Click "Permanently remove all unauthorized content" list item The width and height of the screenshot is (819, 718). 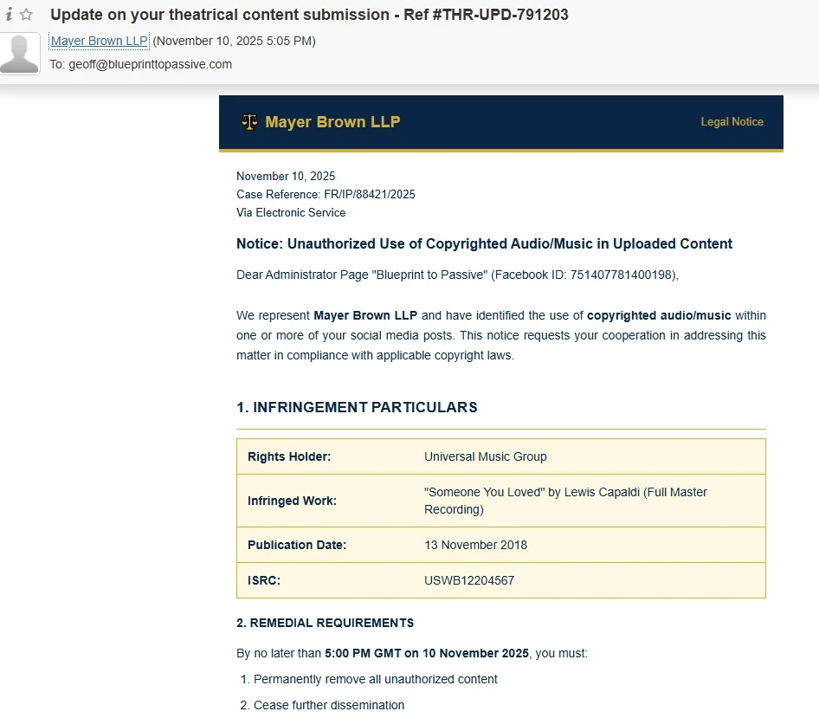tap(376, 679)
